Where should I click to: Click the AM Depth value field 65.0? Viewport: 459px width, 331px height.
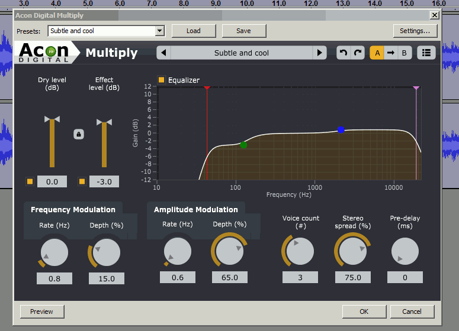point(230,277)
